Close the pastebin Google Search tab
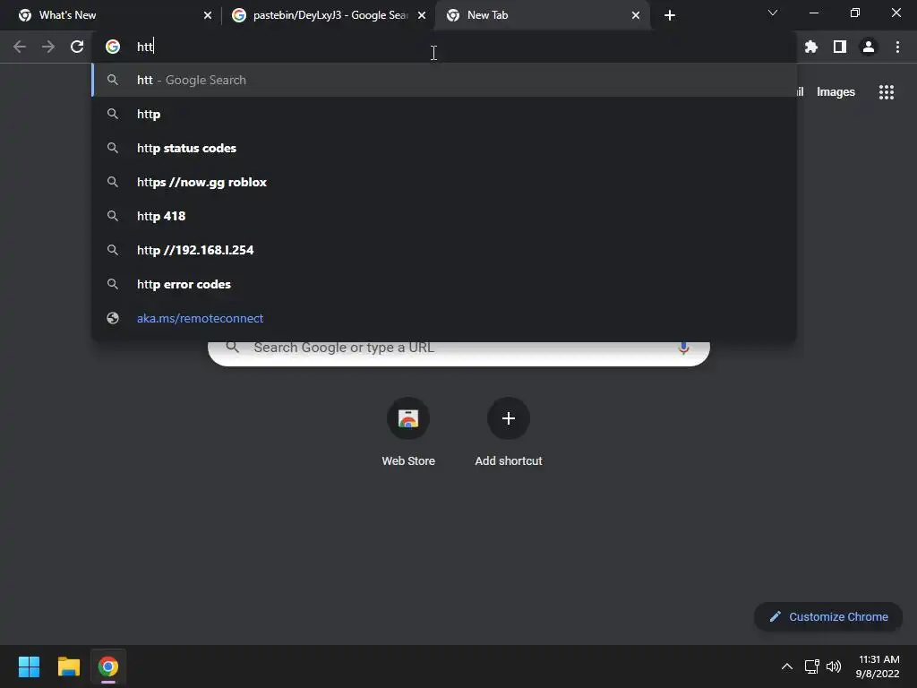The width and height of the screenshot is (917, 688). point(422,15)
